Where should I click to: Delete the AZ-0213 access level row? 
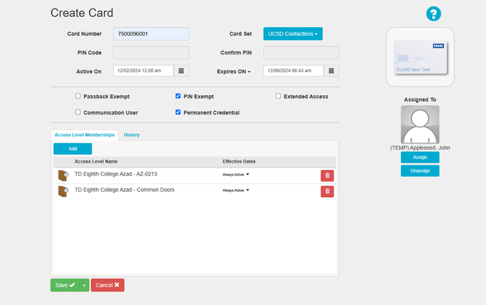327,175
